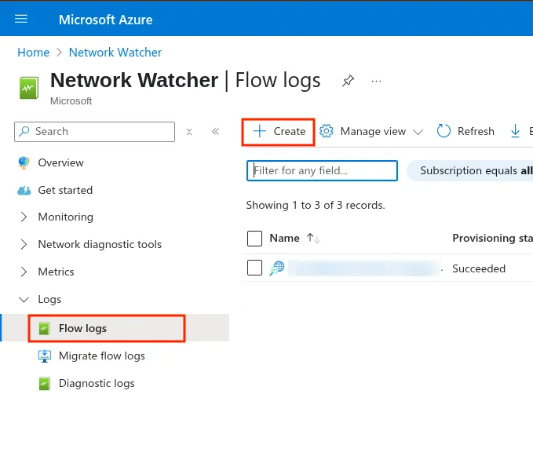Click Create to add a flow log
The width and height of the screenshot is (533, 456).
[279, 132]
